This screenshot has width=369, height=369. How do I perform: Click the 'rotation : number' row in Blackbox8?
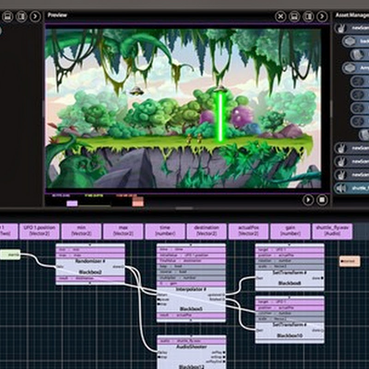click(x=290, y=261)
